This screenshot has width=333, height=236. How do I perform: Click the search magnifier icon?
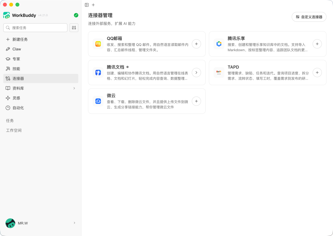(8, 28)
